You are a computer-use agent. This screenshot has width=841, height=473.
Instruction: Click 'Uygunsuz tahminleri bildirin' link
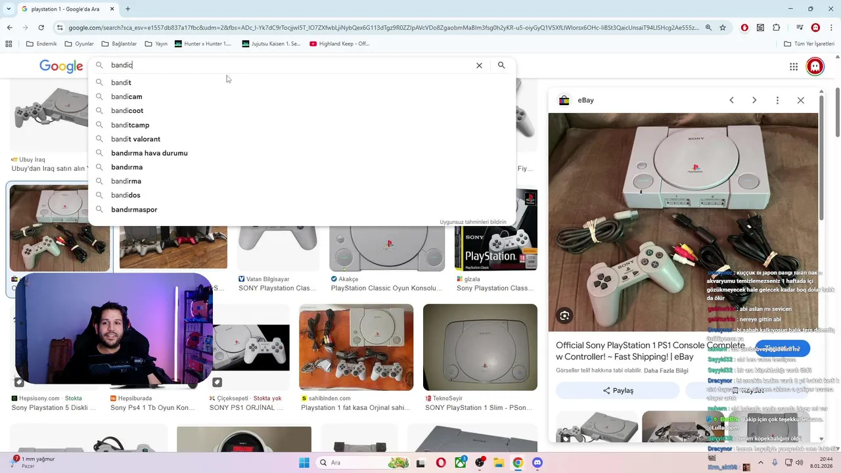(x=473, y=222)
